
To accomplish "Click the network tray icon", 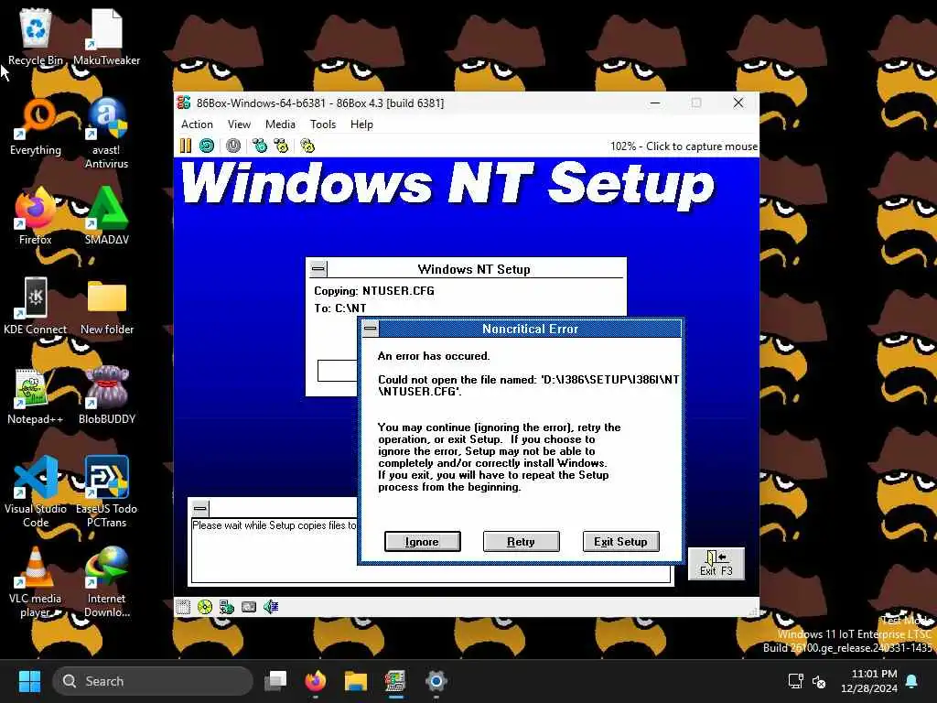I will click(796, 681).
